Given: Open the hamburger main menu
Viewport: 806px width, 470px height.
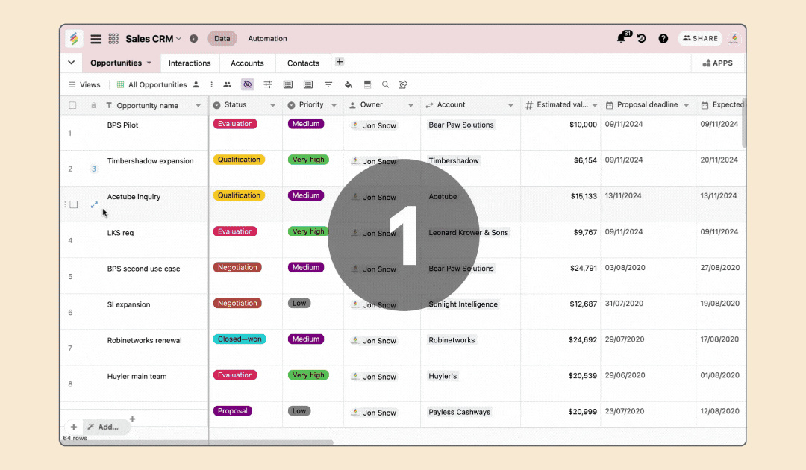Looking at the screenshot, I should tap(96, 39).
